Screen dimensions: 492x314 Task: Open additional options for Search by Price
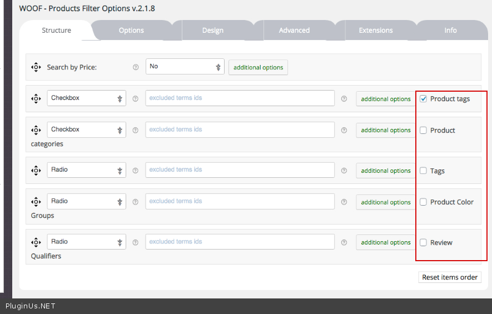click(x=258, y=67)
